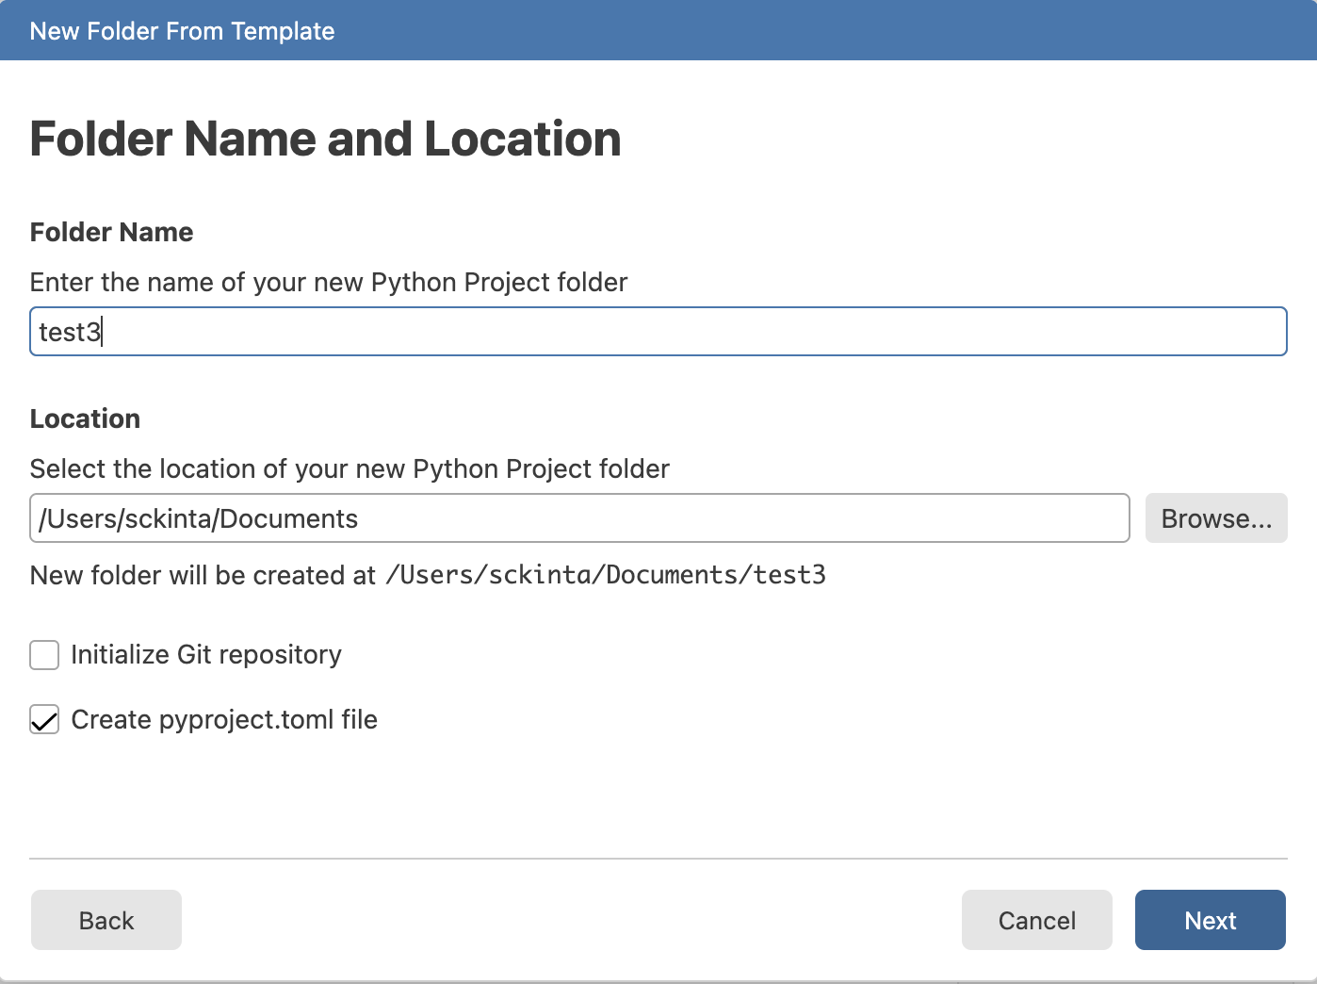Click the Location path input field

click(x=578, y=518)
